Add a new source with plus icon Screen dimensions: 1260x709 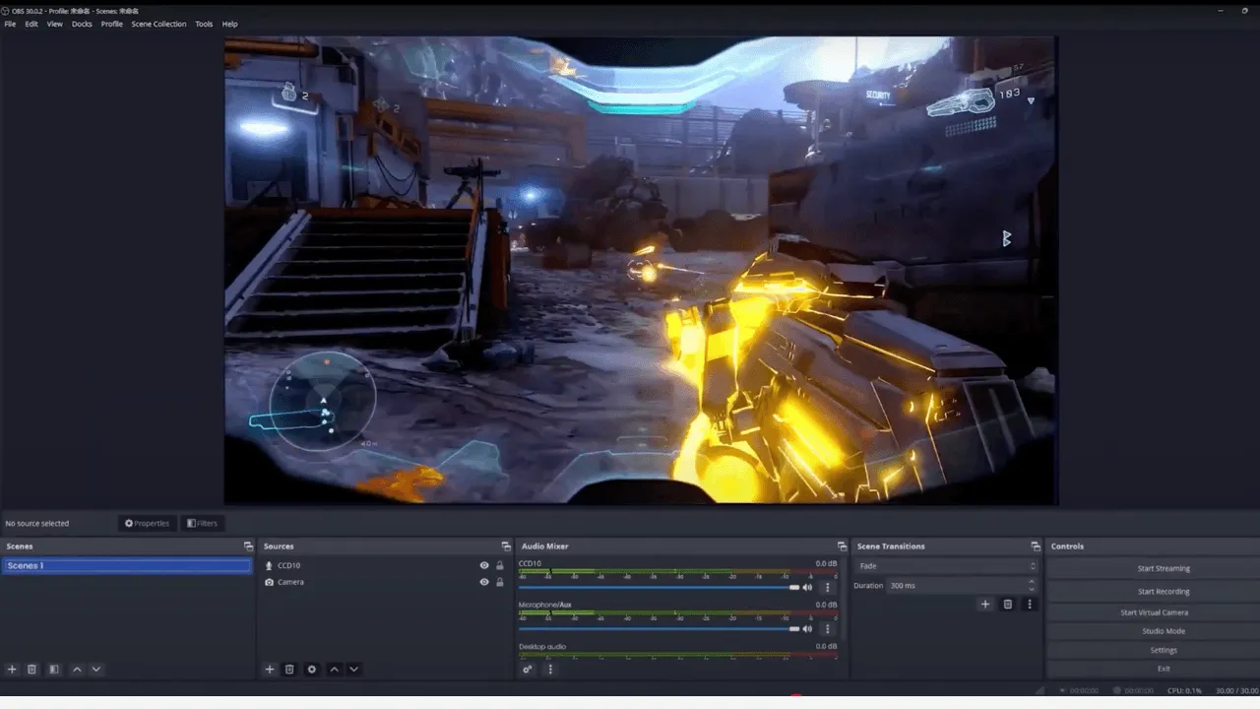coord(270,669)
